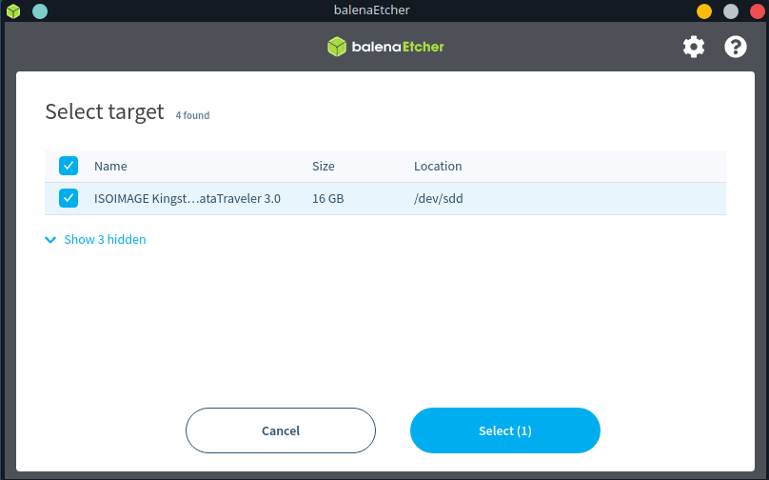Minimize window with the yellow circle button
Screen dimensions: 769x480
point(704,11)
